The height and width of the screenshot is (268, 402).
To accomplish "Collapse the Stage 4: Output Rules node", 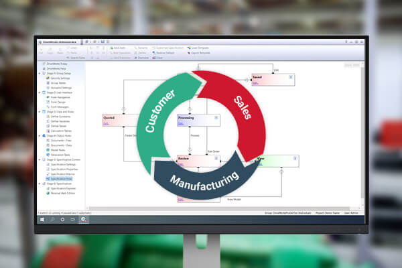I will click(x=40, y=136).
